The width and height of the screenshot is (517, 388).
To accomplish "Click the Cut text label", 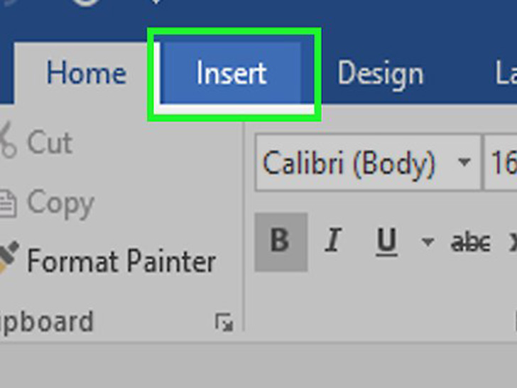I will (x=50, y=142).
